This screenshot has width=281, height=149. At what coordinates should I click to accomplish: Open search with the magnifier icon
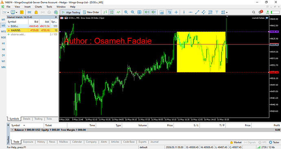tap(254, 12)
